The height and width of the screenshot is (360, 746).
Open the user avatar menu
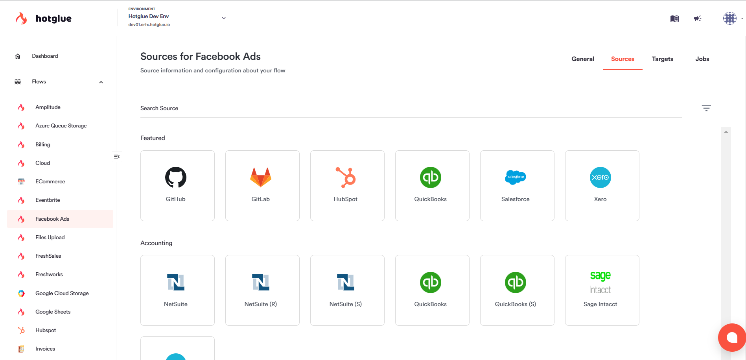point(730,18)
